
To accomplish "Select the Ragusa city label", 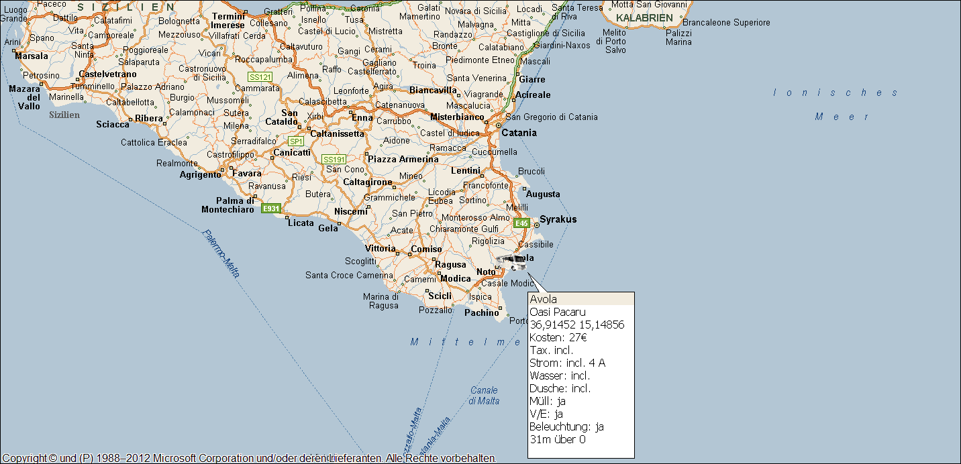I will tap(450, 264).
